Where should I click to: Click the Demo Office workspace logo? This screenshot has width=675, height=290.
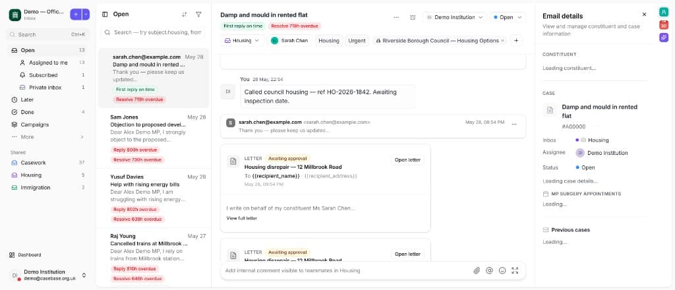tap(15, 14)
